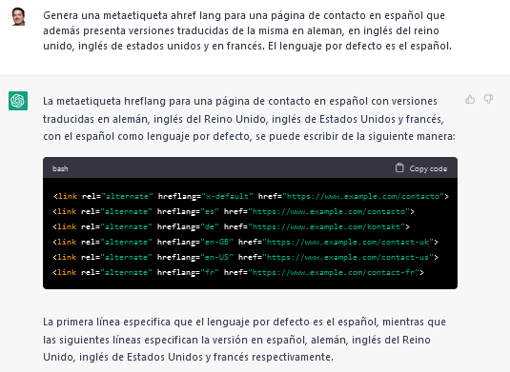The height and width of the screenshot is (372, 510).
Task: Click the thumbs up feedback icon
Action: [470, 99]
